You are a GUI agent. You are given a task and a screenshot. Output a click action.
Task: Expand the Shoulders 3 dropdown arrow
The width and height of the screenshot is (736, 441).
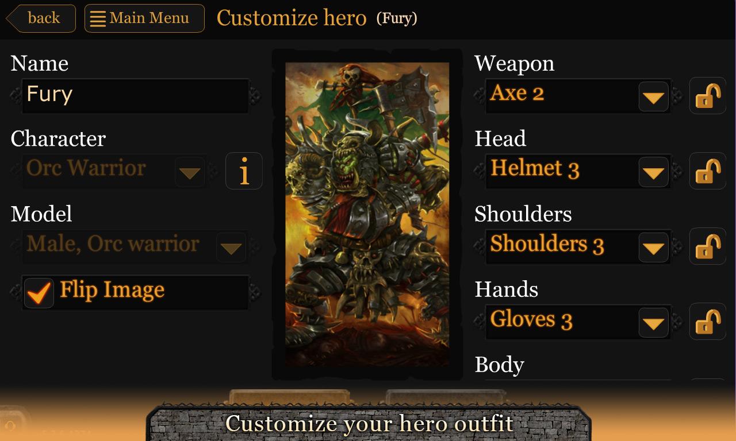[x=653, y=247]
